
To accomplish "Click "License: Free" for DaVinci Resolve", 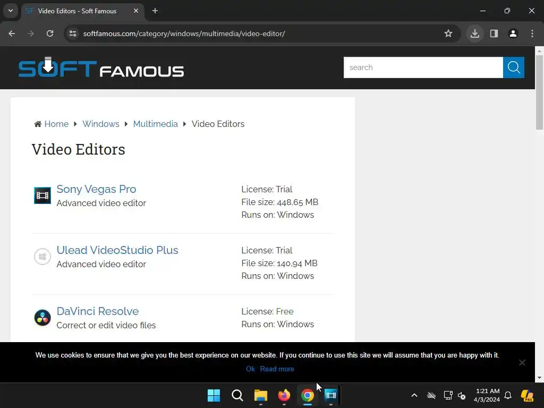I will [x=268, y=311].
